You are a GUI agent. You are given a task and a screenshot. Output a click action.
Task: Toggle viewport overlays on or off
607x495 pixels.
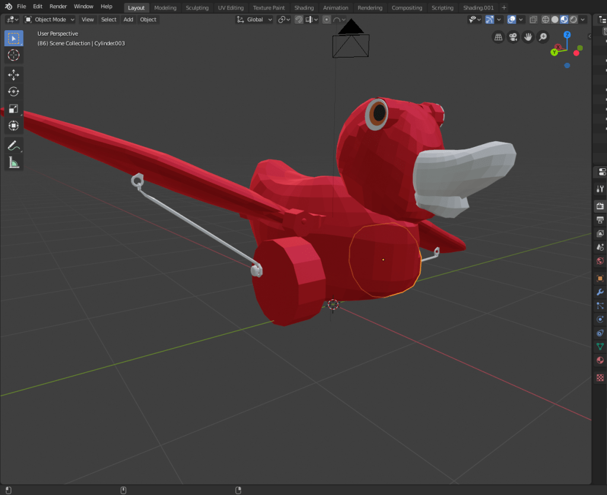click(512, 20)
